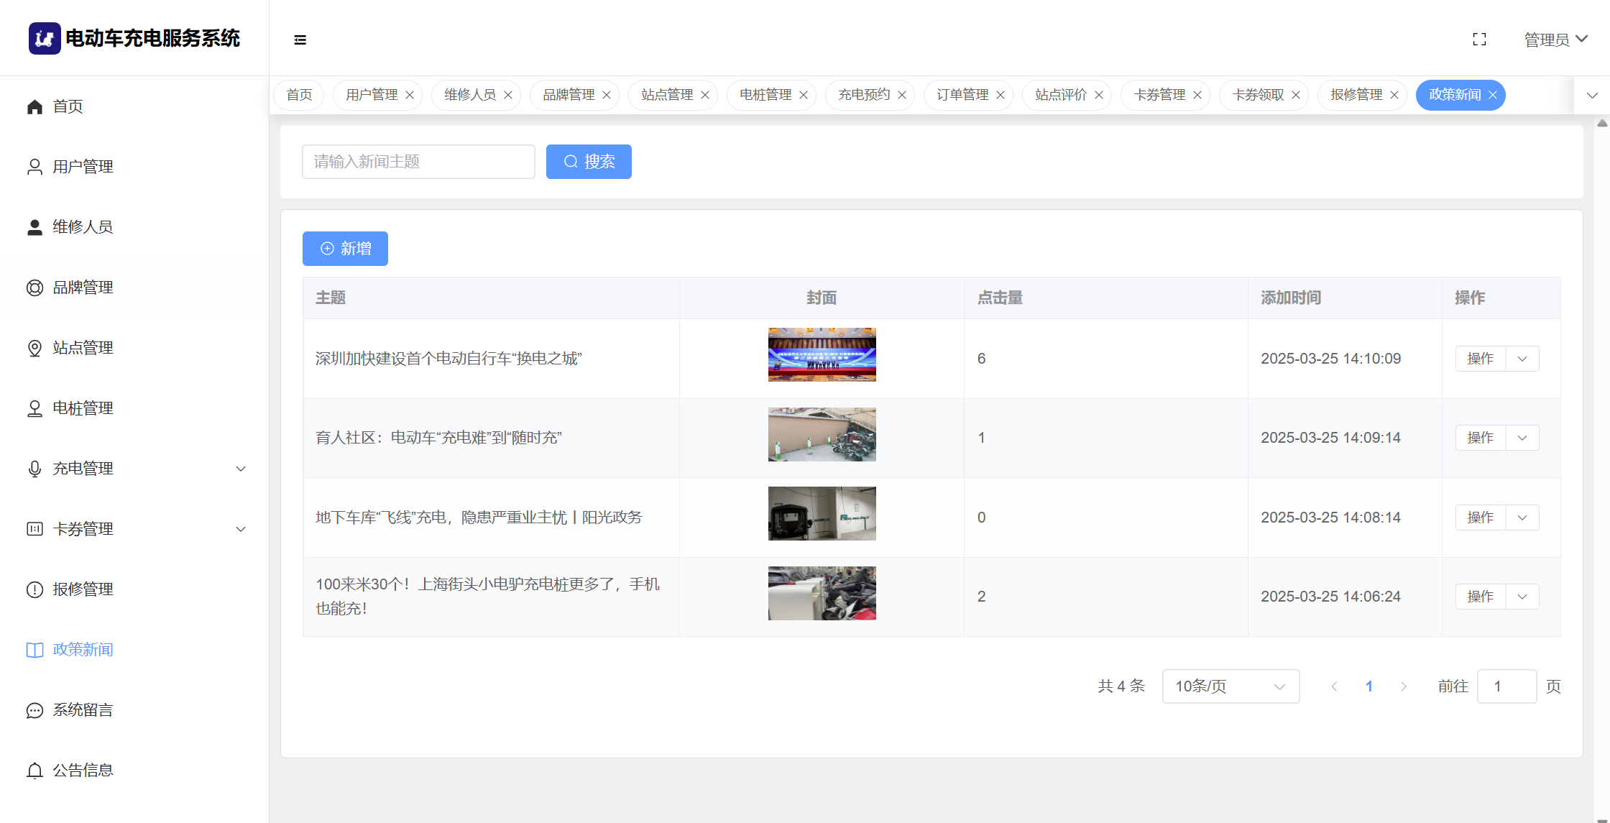Click into the 请输入新闻主题 search field
Viewport: 1610px width, 823px height.
click(418, 162)
